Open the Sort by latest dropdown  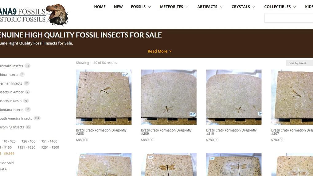point(299,63)
